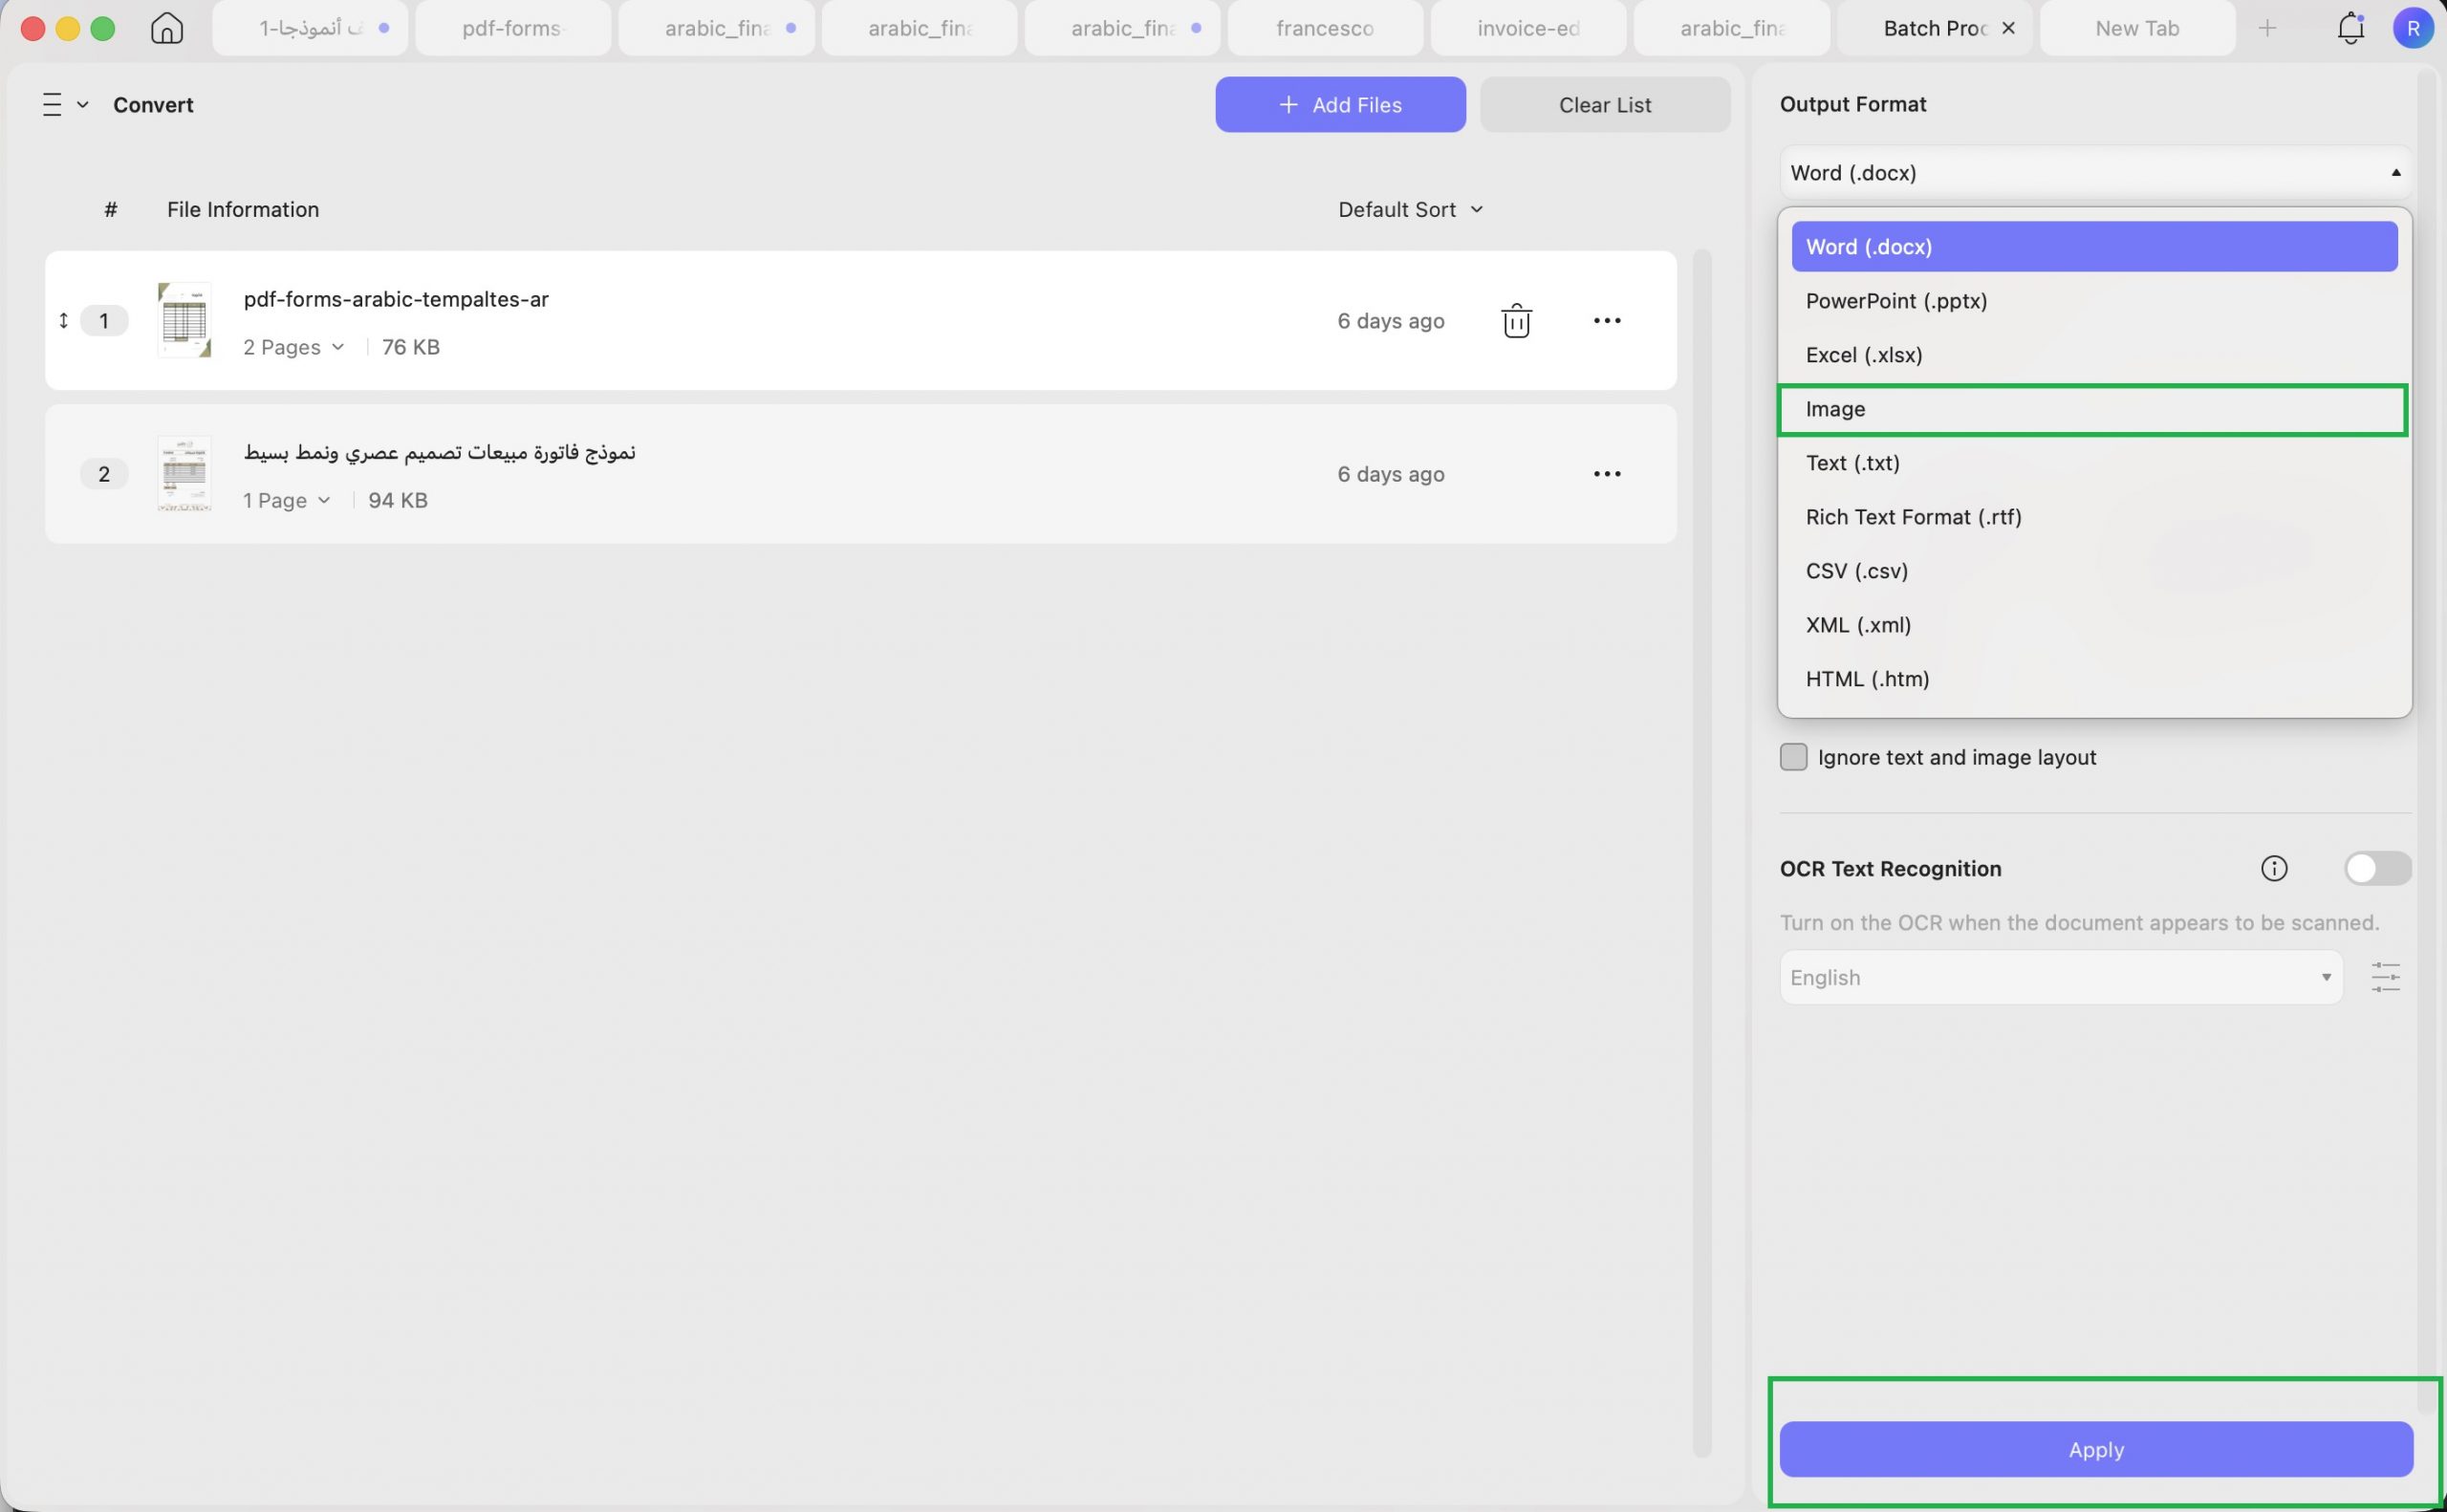
Task: Open more options for the Arabic invoice file
Action: coord(1606,474)
